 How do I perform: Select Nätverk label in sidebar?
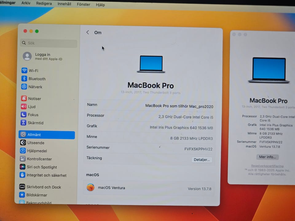[x=35, y=87]
